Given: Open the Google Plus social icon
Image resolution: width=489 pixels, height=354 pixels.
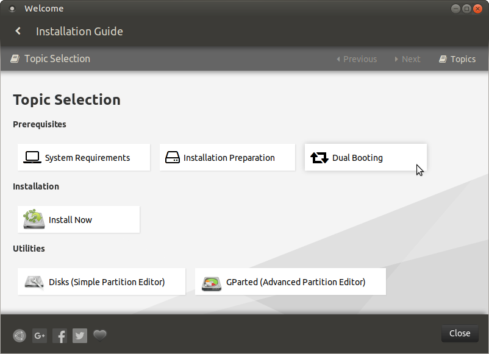Looking at the screenshot, I should click(40, 336).
